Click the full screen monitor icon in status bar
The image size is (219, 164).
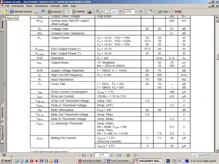click(x=4, y=155)
